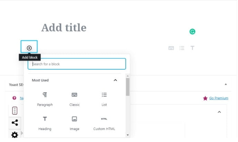Open the Grammarly green icon
This screenshot has width=238, height=142.
click(x=192, y=32)
